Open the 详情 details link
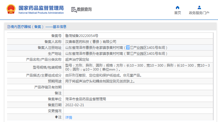Screen dimensions: 218x122 click(69, 117)
